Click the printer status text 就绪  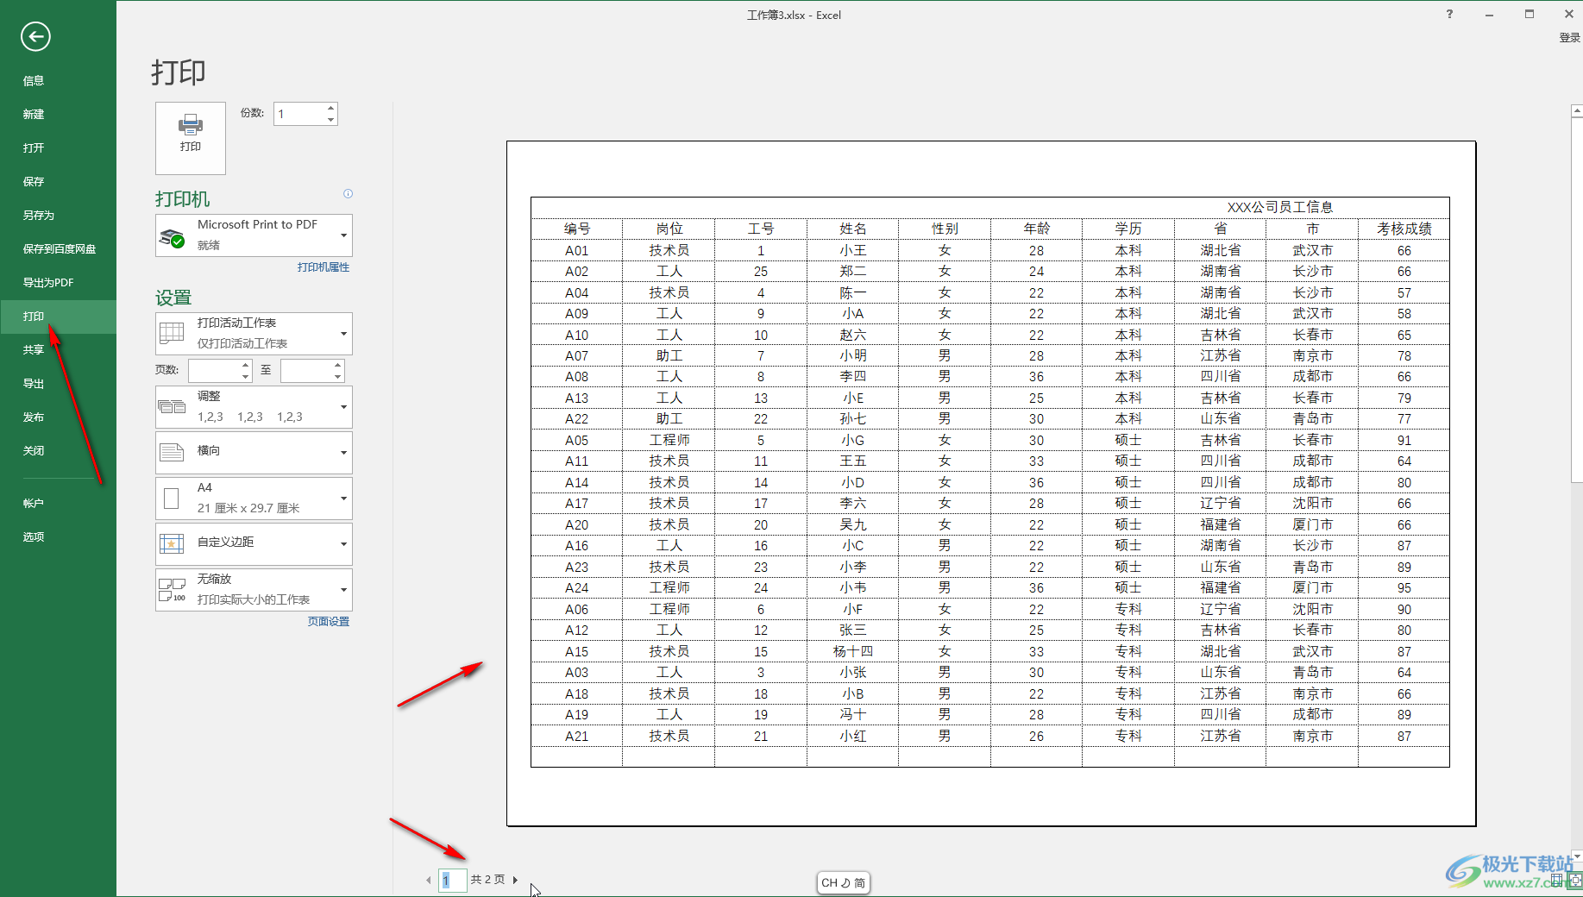coord(209,246)
